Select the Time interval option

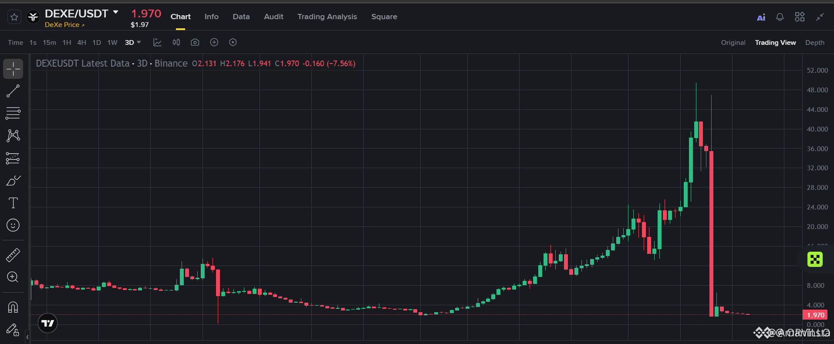pyautogui.click(x=15, y=43)
